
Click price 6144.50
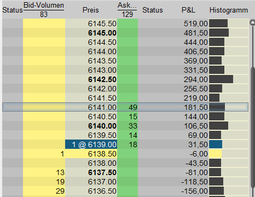[102, 42]
